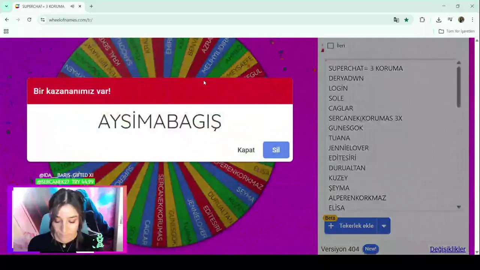Click the forward navigation arrow
This screenshot has width=480, height=270.
[x=18, y=19]
